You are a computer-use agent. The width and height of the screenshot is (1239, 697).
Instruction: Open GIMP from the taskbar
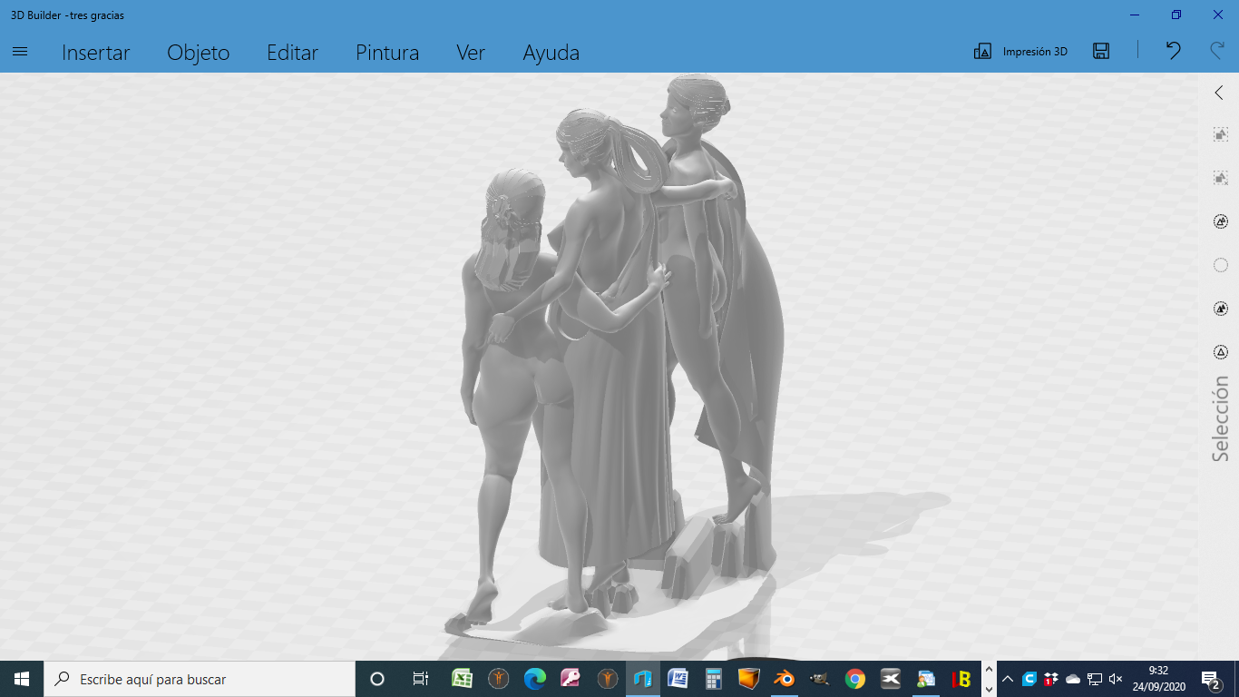[x=819, y=679]
